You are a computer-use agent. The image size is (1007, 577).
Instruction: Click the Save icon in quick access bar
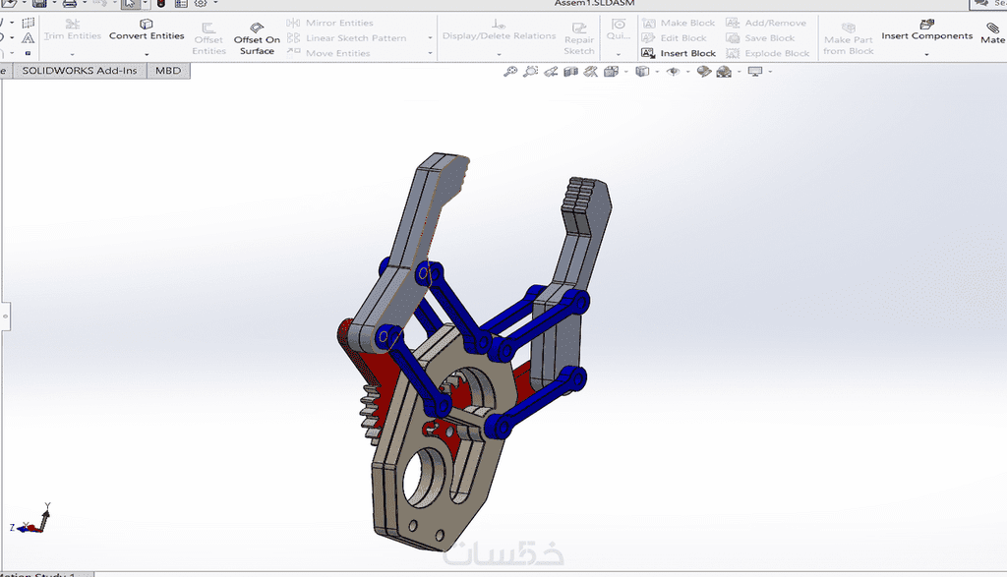point(39,3)
